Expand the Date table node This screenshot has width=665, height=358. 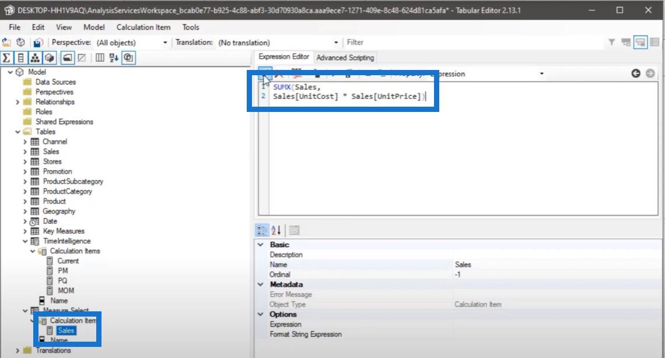pos(24,221)
